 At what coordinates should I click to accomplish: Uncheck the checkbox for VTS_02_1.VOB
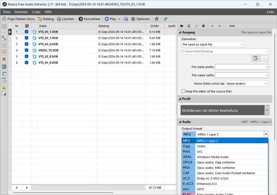click(27, 38)
